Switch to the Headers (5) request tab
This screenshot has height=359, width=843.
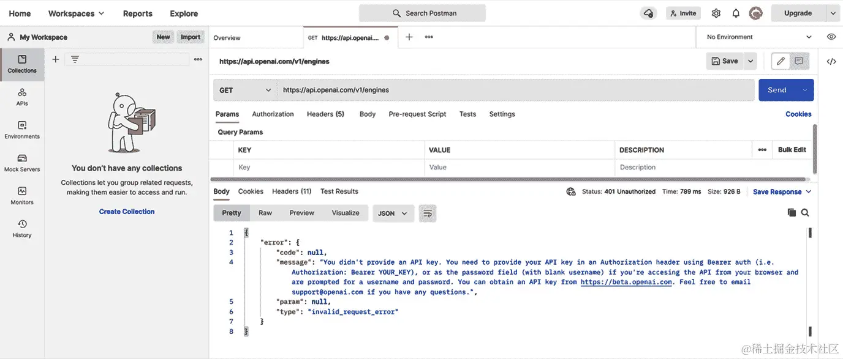pyautogui.click(x=325, y=114)
